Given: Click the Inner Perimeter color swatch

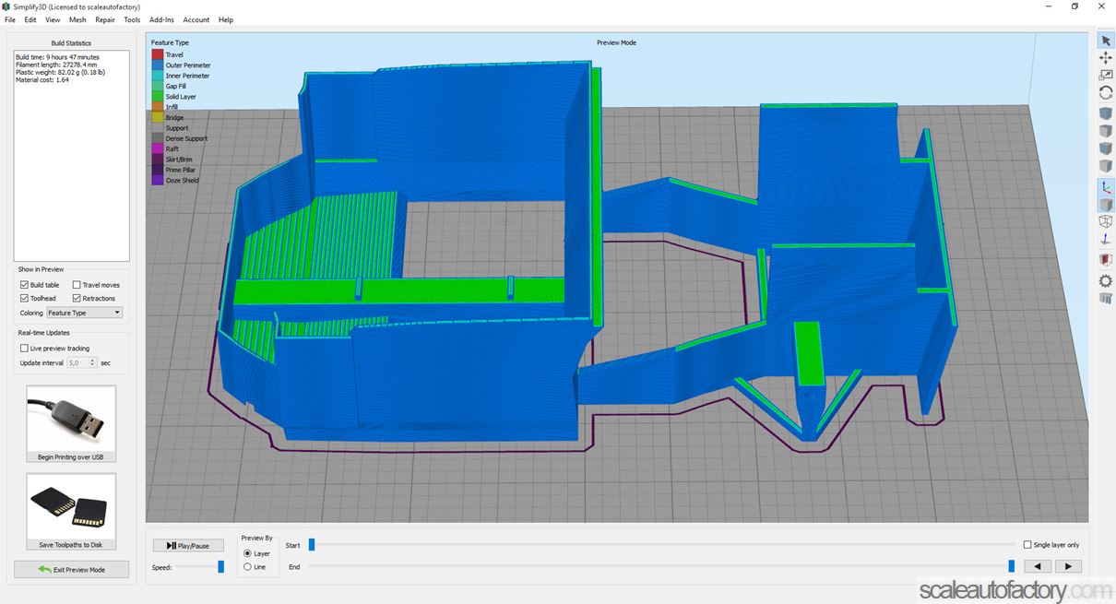Looking at the screenshot, I should [158, 76].
